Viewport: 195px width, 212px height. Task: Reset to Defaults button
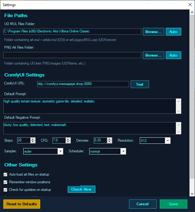[22, 204]
